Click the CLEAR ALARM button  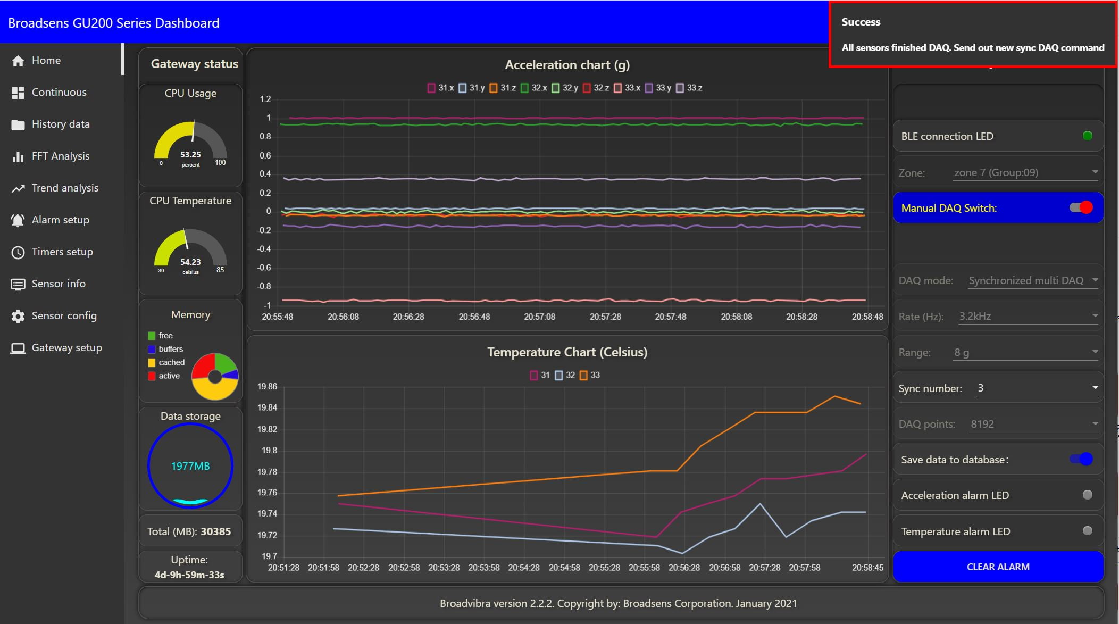point(998,567)
